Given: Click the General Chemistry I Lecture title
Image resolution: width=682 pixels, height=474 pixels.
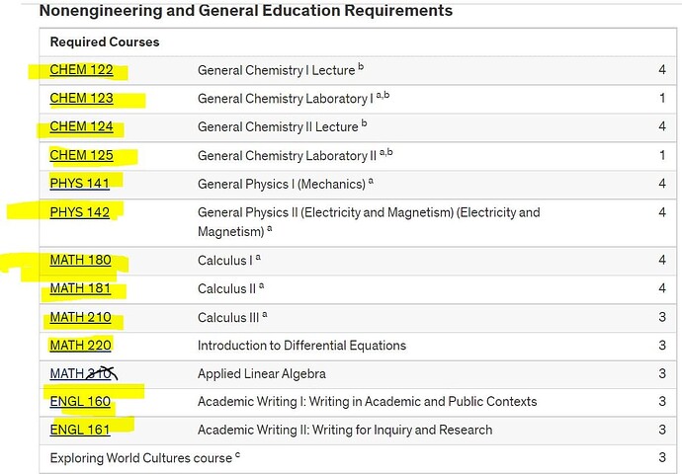Looking at the screenshot, I should [x=276, y=70].
